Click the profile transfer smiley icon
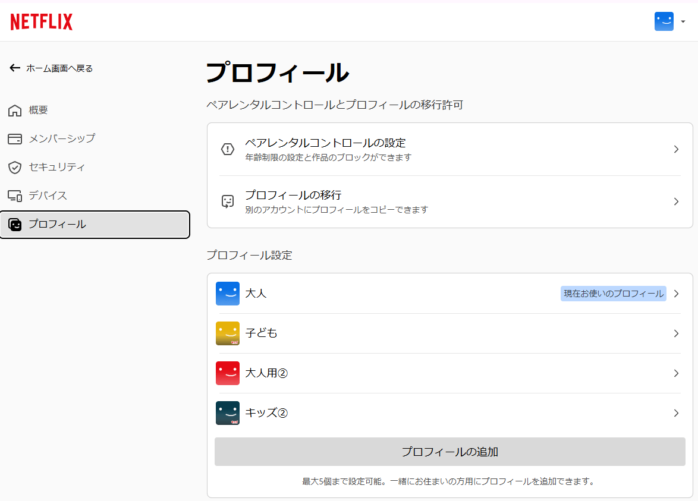This screenshot has width=698, height=501. point(228,201)
